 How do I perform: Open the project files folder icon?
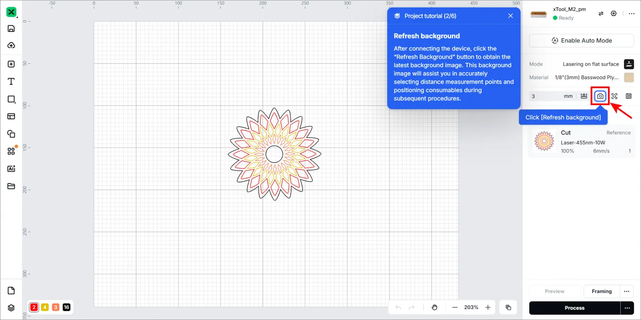coord(11,186)
